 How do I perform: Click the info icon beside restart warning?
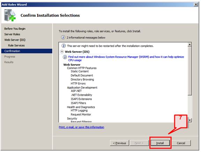pyautogui.click(x=64, y=46)
